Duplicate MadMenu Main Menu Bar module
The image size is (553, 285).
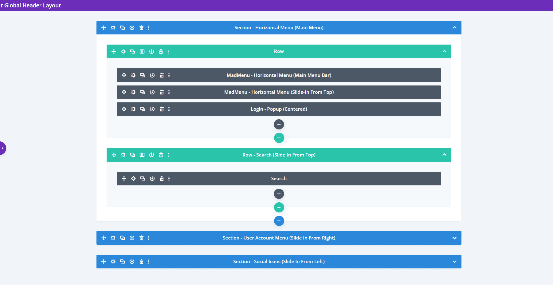pos(143,75)
